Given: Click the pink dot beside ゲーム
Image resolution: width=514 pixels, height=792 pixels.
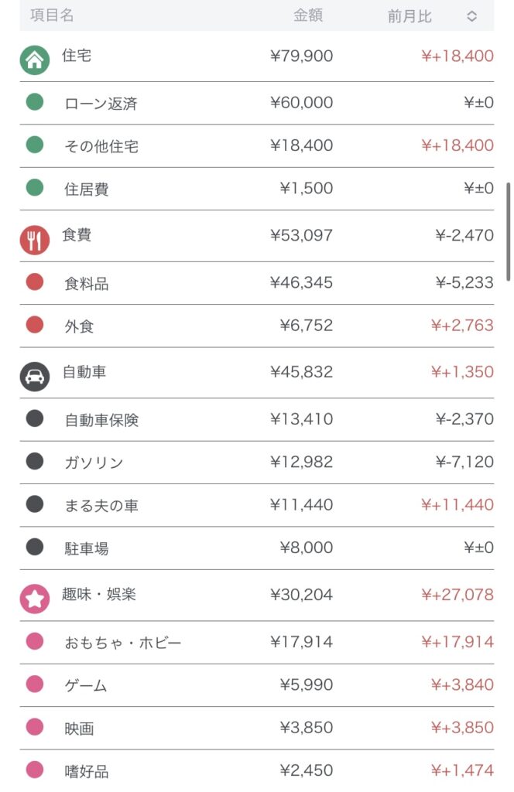Looking at the screenshot, I should [35, 684].
